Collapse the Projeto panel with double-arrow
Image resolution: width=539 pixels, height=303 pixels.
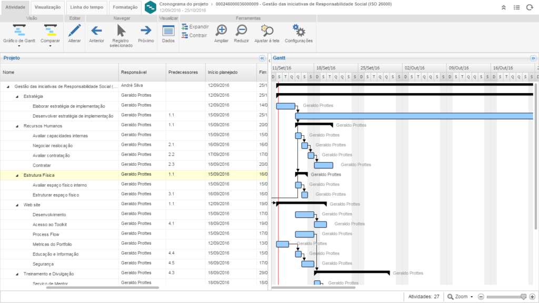click(x=262, y=58)
